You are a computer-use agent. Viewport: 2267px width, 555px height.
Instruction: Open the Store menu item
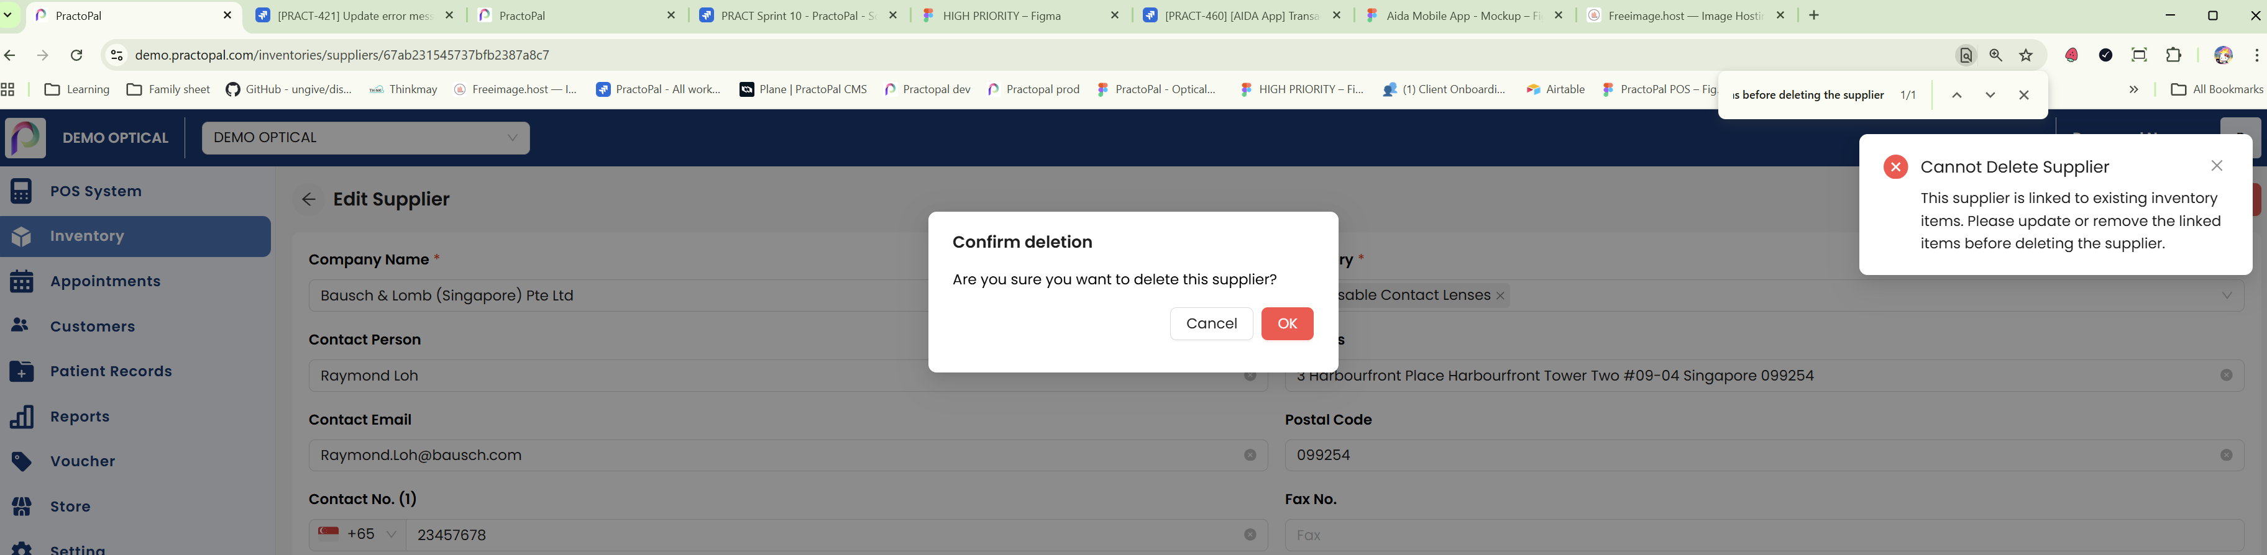[70, 507]
